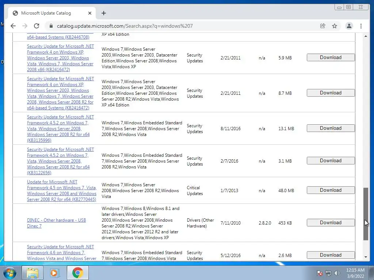Open network status icon in tray
374x280 pixels.
pos(328,273)
